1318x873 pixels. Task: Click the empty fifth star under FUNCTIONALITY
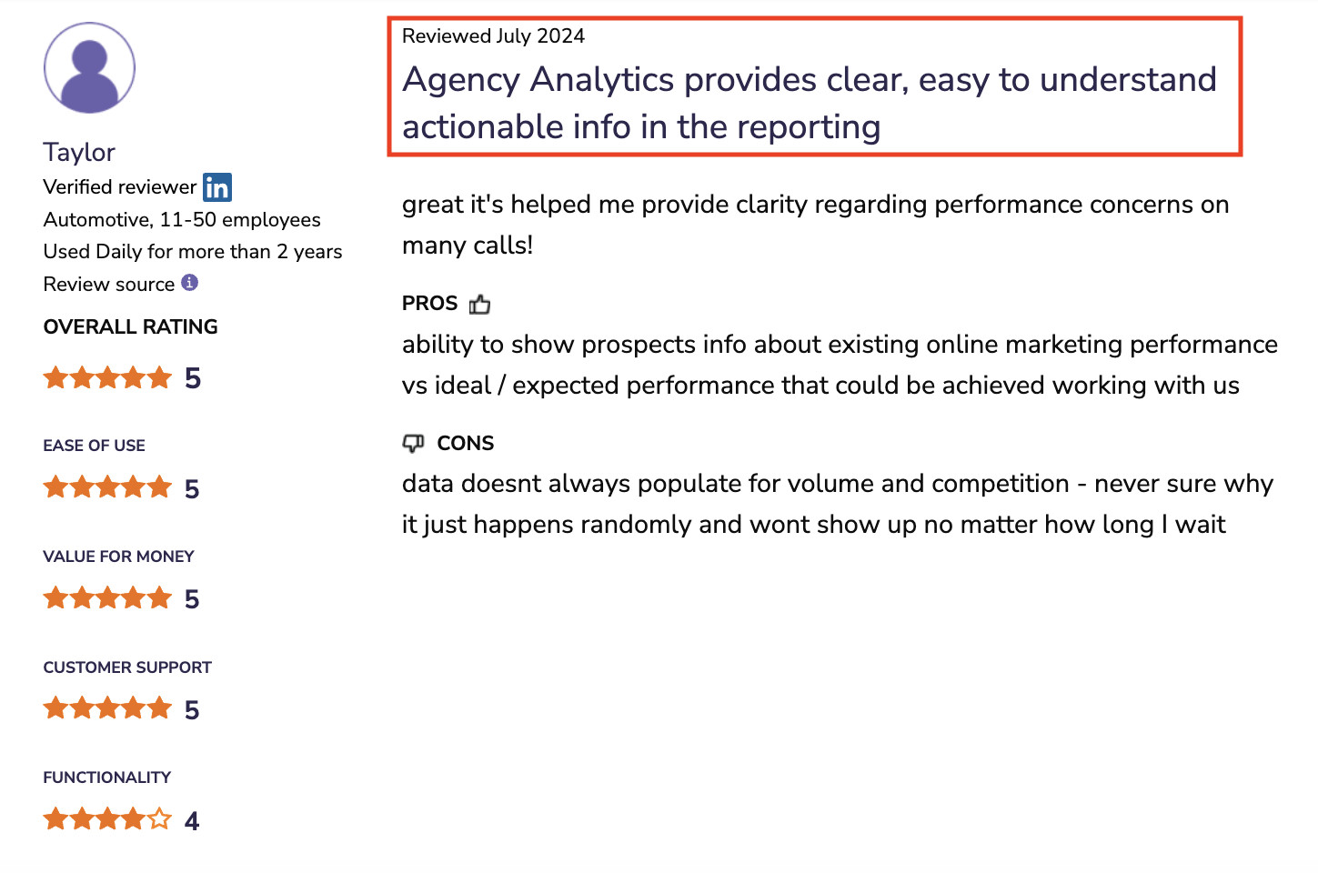[157, 818]
